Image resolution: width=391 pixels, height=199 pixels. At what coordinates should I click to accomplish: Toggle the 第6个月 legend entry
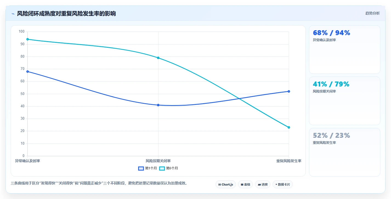pyautogui.click(x=169, y=168)
